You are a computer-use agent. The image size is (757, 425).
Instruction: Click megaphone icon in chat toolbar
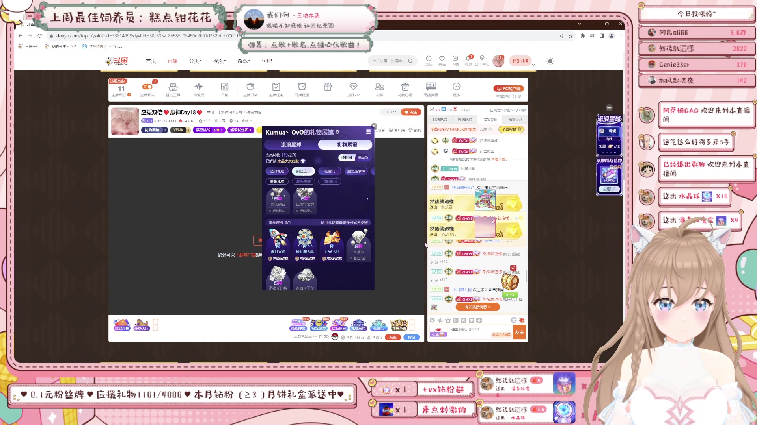(440, 320)
